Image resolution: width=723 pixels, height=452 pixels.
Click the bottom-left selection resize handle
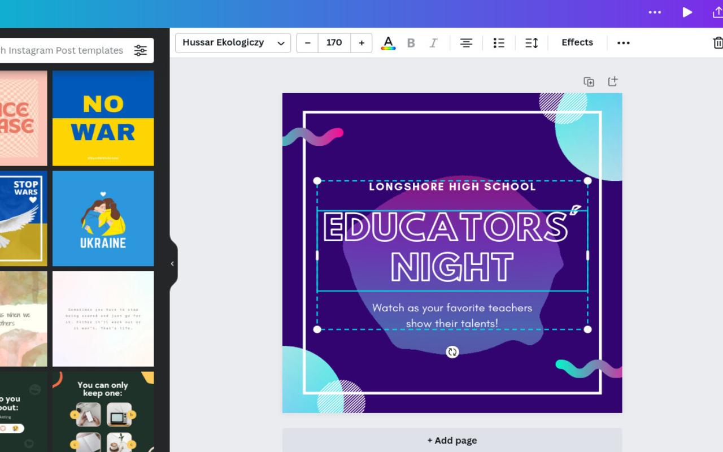pos(317,329)
